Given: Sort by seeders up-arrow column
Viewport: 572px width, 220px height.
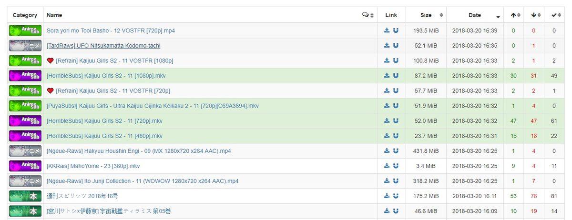Looking at the screenshot, I should tap(513, 15).
